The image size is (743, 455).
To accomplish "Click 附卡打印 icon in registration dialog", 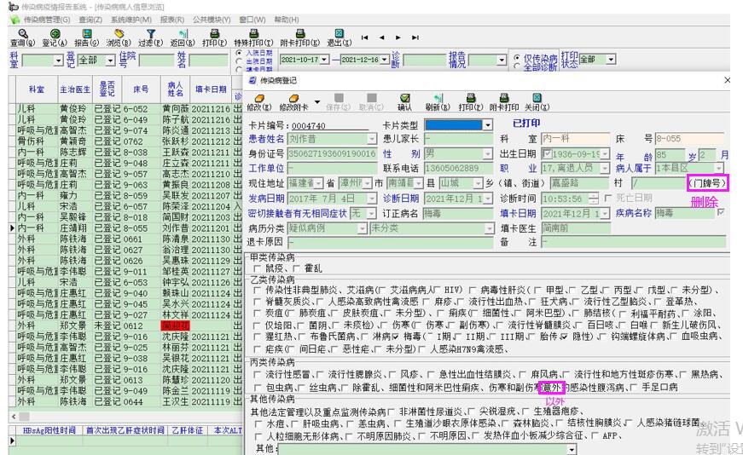I will click(x=504, y=98).
